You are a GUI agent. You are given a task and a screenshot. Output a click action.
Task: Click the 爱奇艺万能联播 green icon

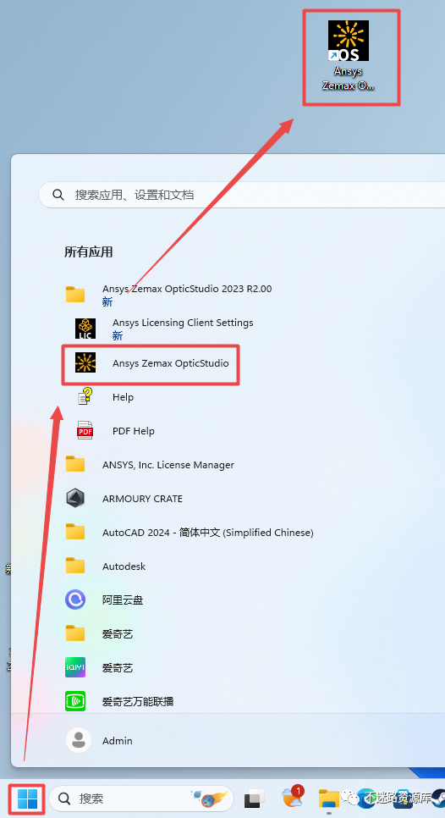(x=75, y=702)
